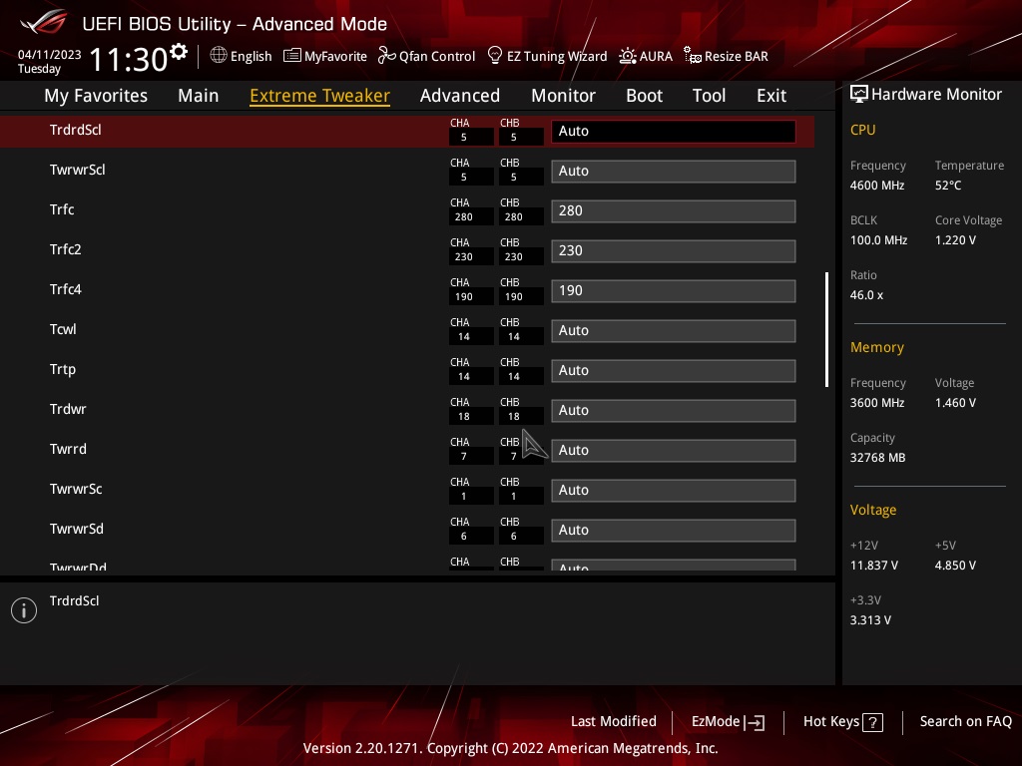Select the TwrwrSc Auto field
The image size is (1022, 766).
(674, 491)
